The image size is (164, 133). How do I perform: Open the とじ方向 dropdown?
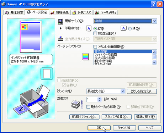tap(123, 91)
